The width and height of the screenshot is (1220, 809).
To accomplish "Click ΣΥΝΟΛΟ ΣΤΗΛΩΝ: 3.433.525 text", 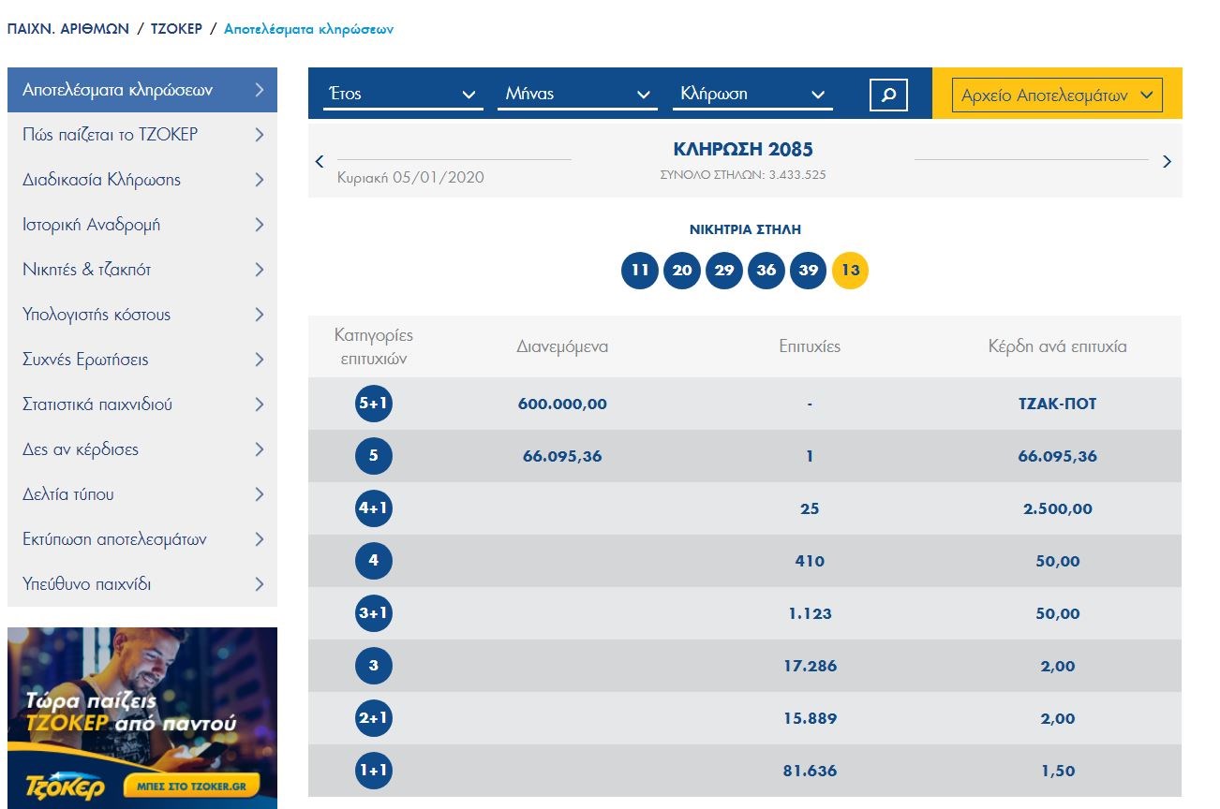I will (743, 175).
